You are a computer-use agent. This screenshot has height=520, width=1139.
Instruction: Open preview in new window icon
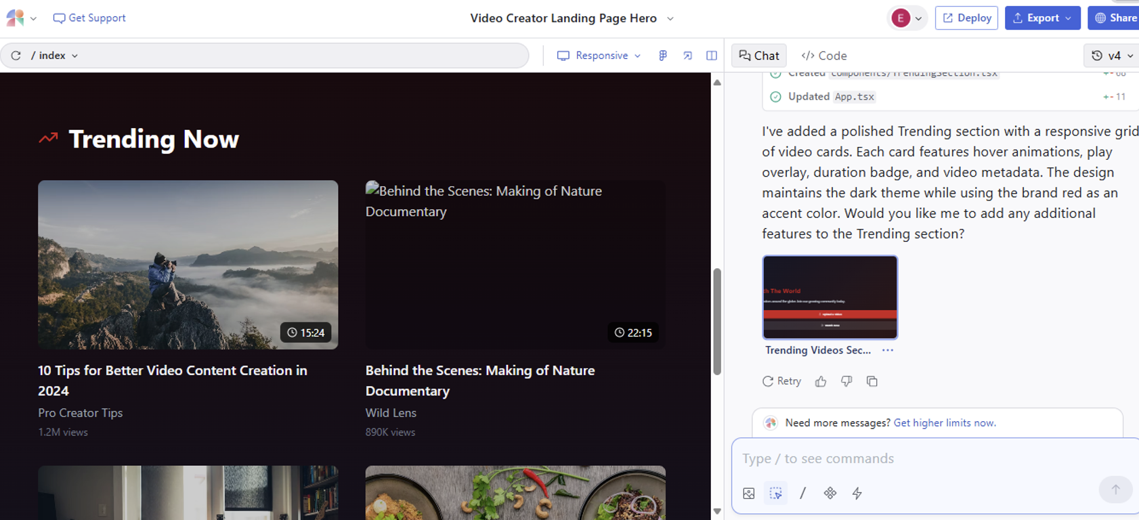pos(687,56)
